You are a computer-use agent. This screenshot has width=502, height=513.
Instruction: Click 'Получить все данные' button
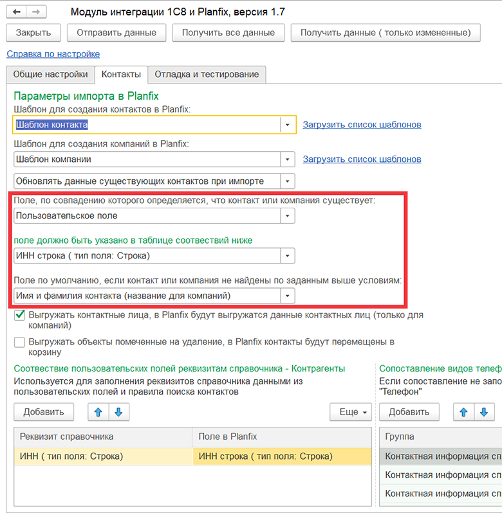(x=228, y=33)
